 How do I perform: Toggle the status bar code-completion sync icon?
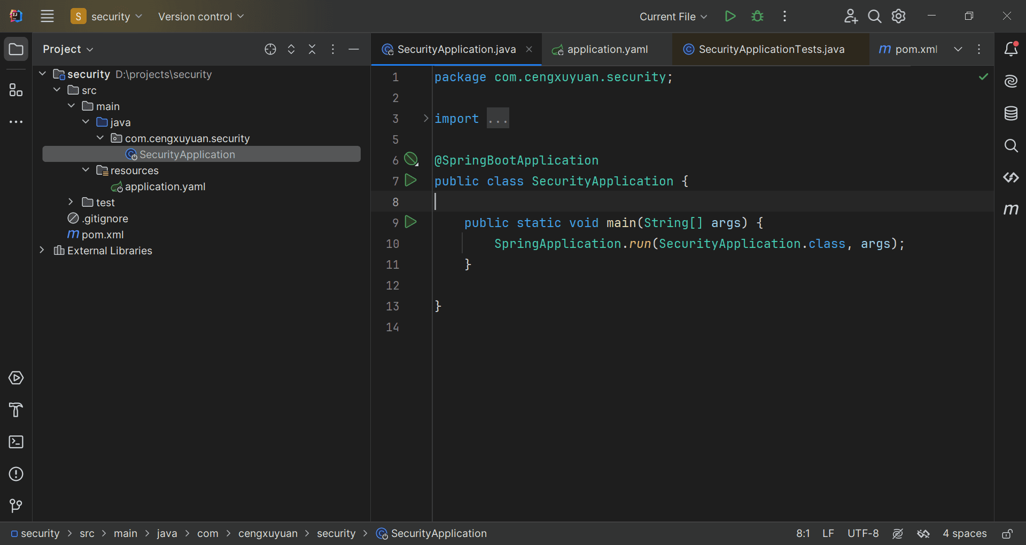click(923, 533)
